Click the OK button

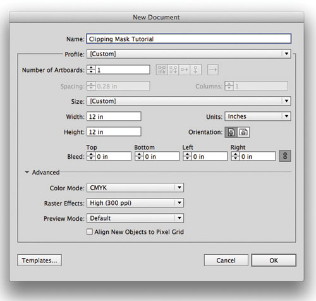point(274,261)
